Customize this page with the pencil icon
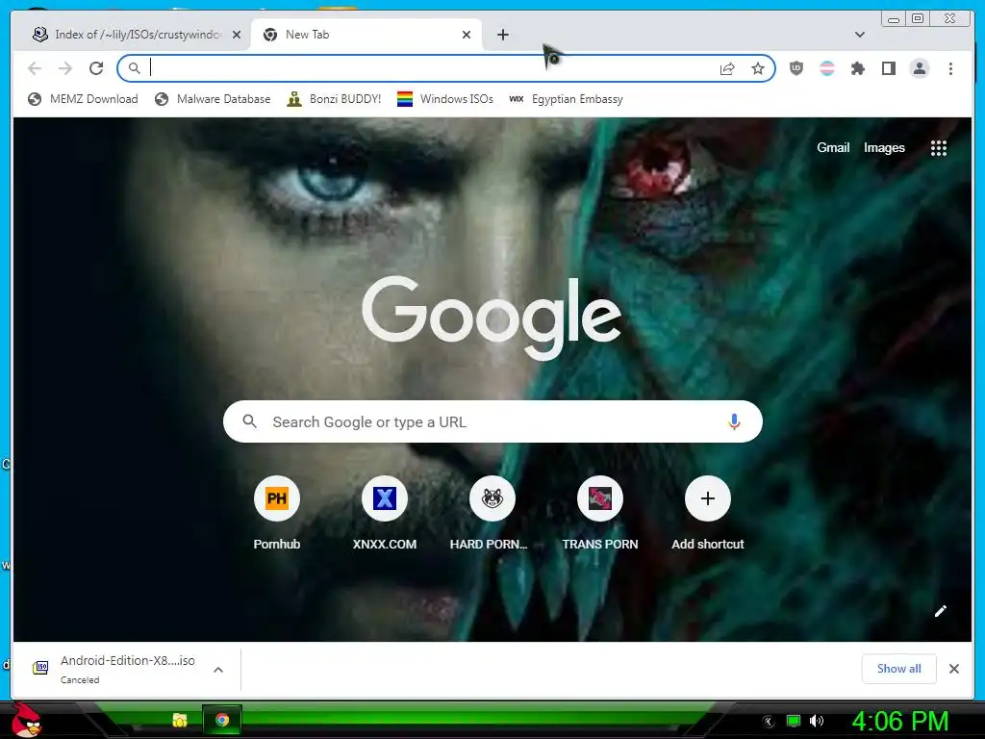Image resolution: width=985 pixels, height=739 pixels. tap(941, 611)
